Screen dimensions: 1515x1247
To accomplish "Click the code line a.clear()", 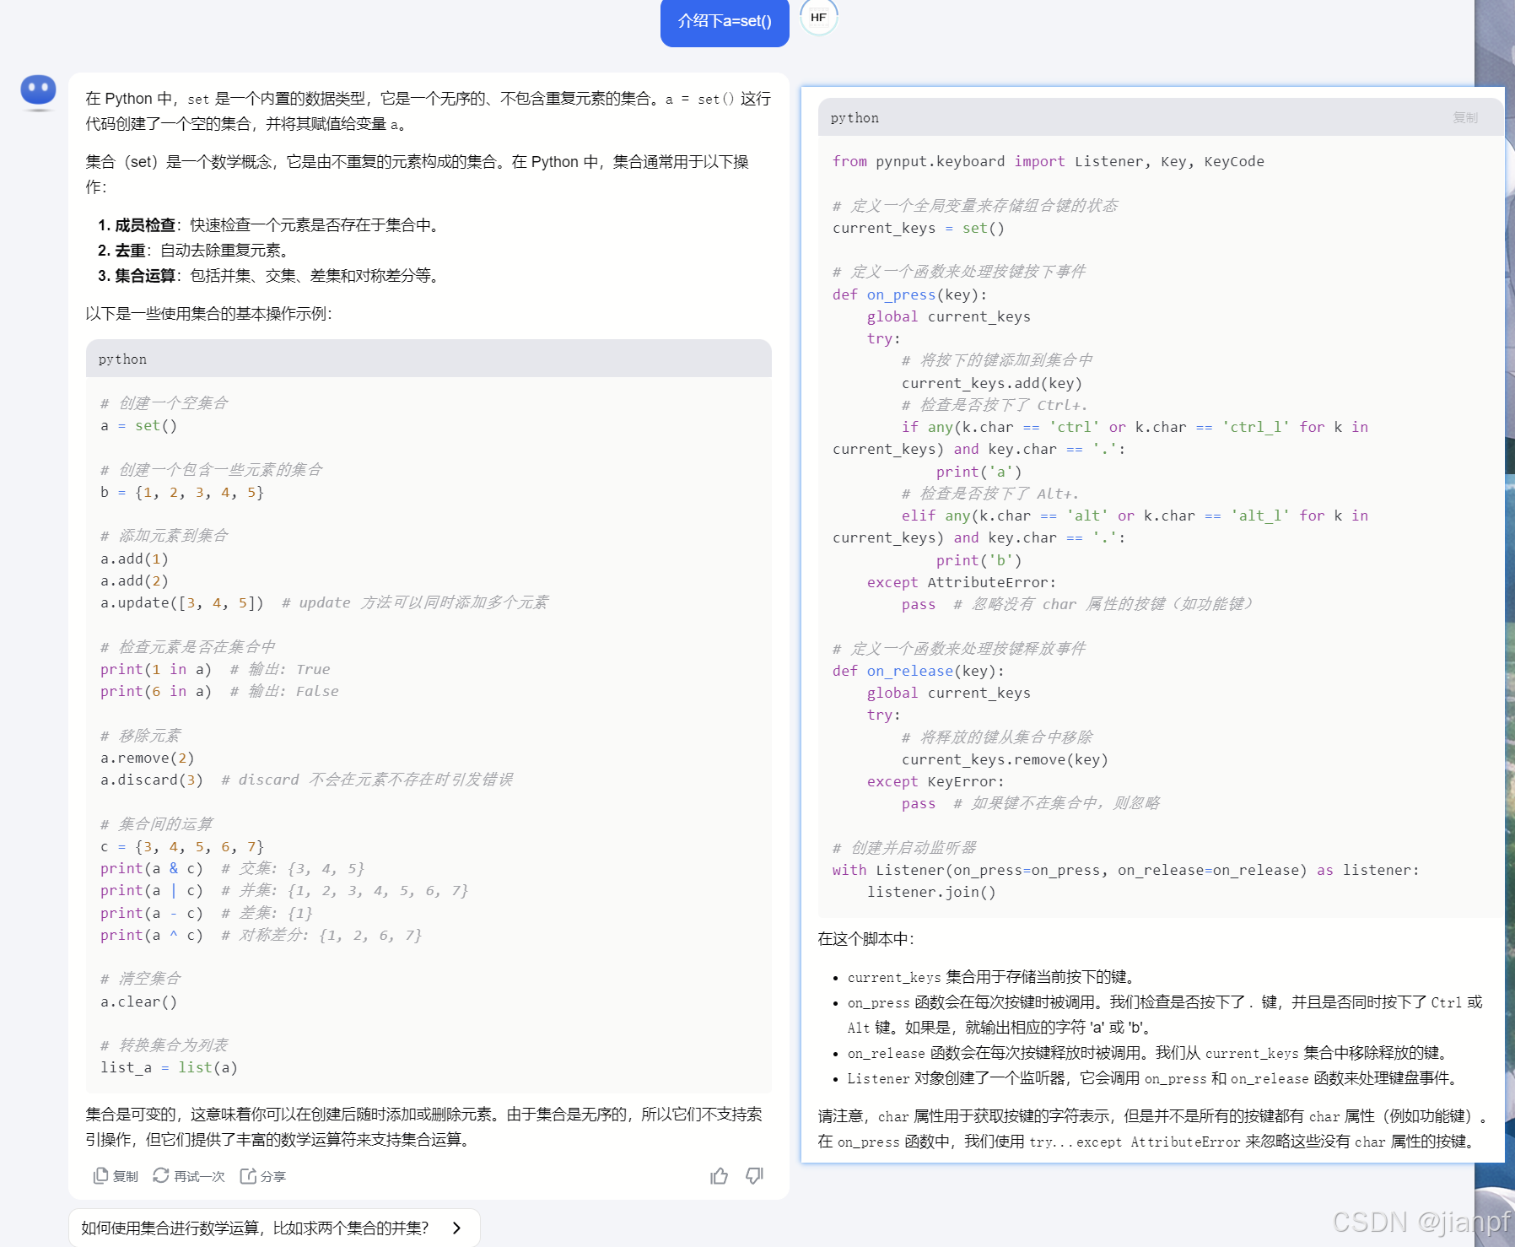I will coord(139,1001).
